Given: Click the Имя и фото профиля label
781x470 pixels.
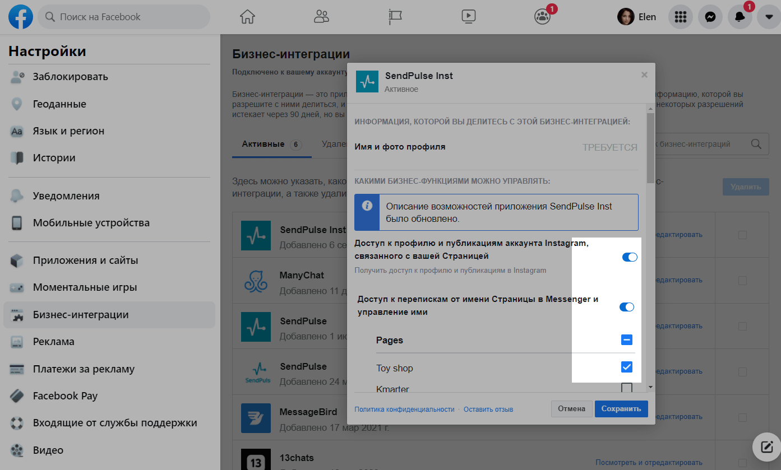Looking at the screenshot, I should [400, 147].
